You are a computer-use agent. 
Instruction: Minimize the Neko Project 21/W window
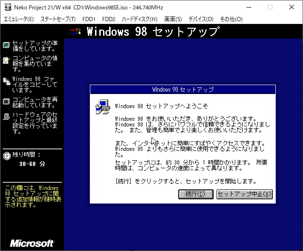click(x=249, y=8)
